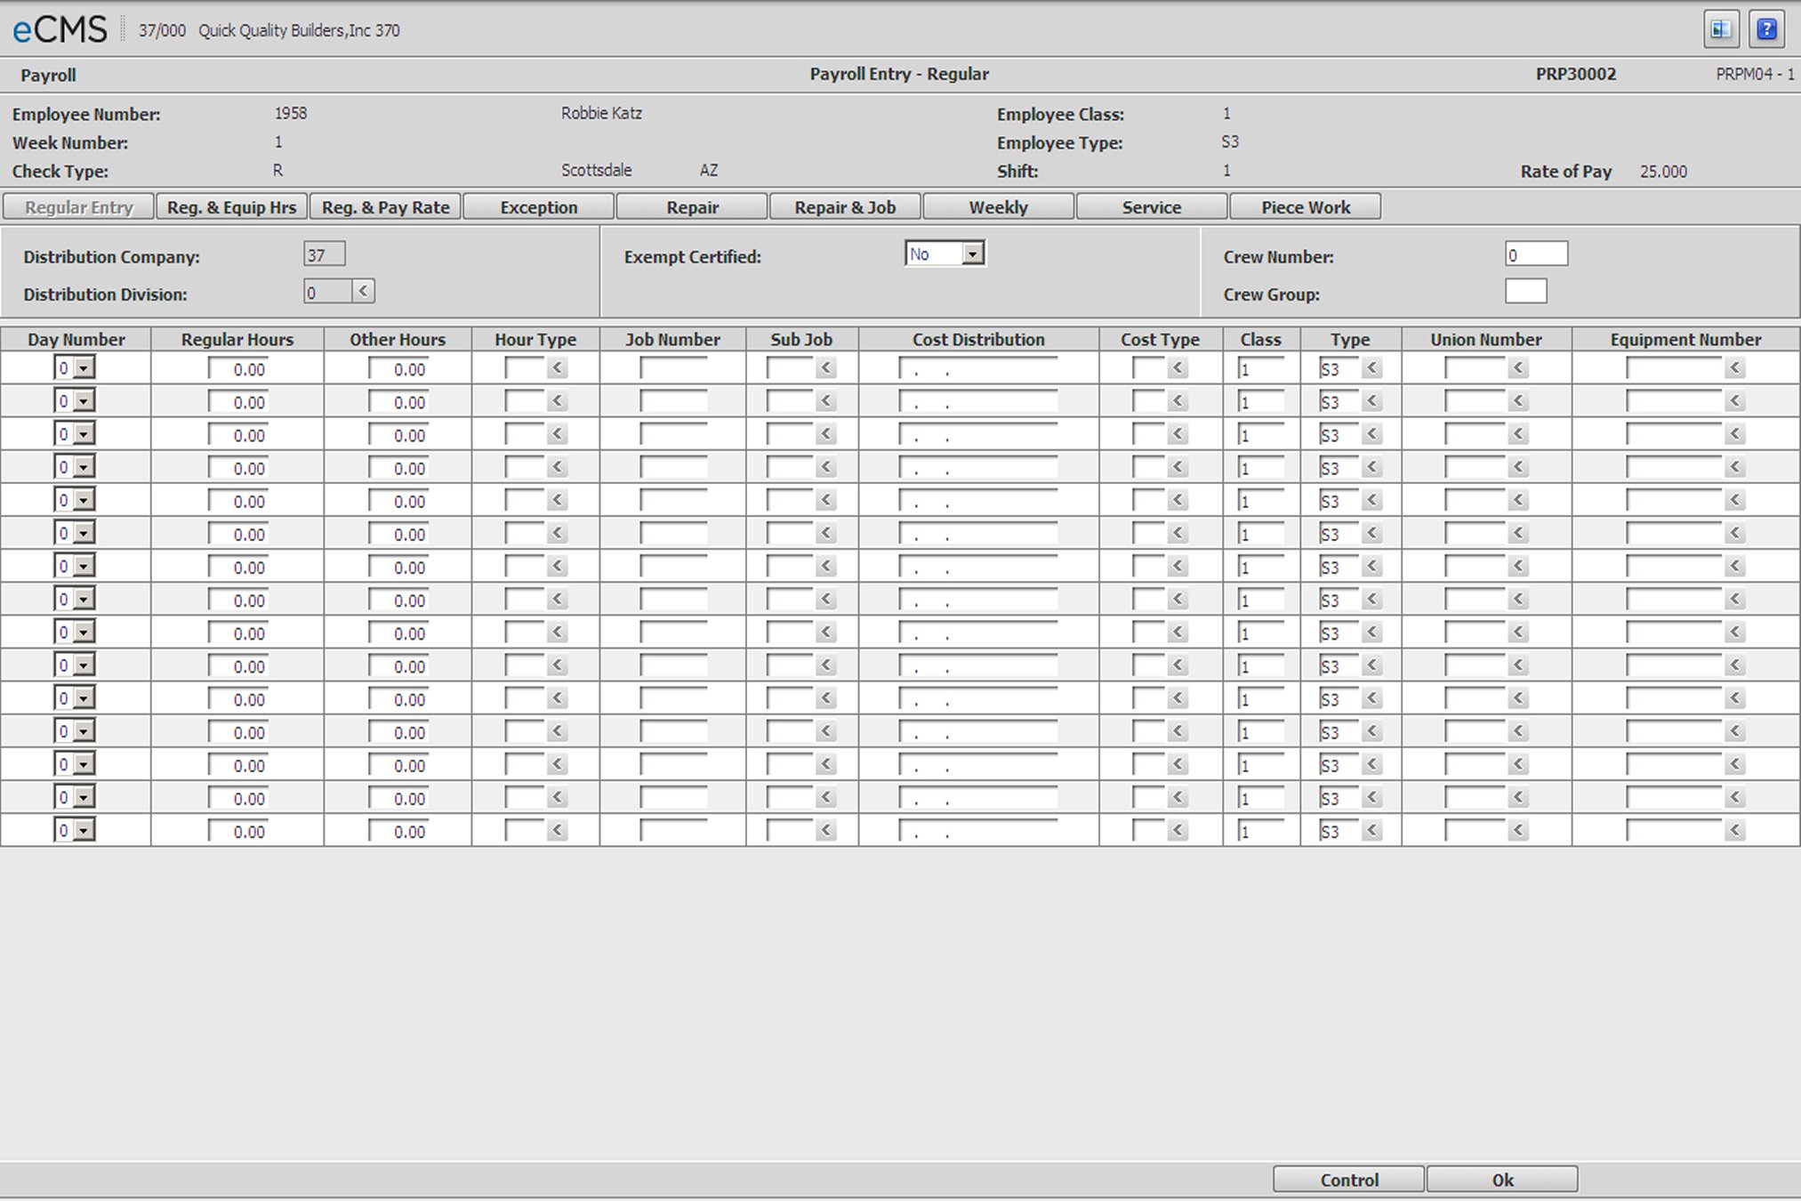Click Other Hours field in first row
Viewport: 1801px width, 1201px height.
398,368
